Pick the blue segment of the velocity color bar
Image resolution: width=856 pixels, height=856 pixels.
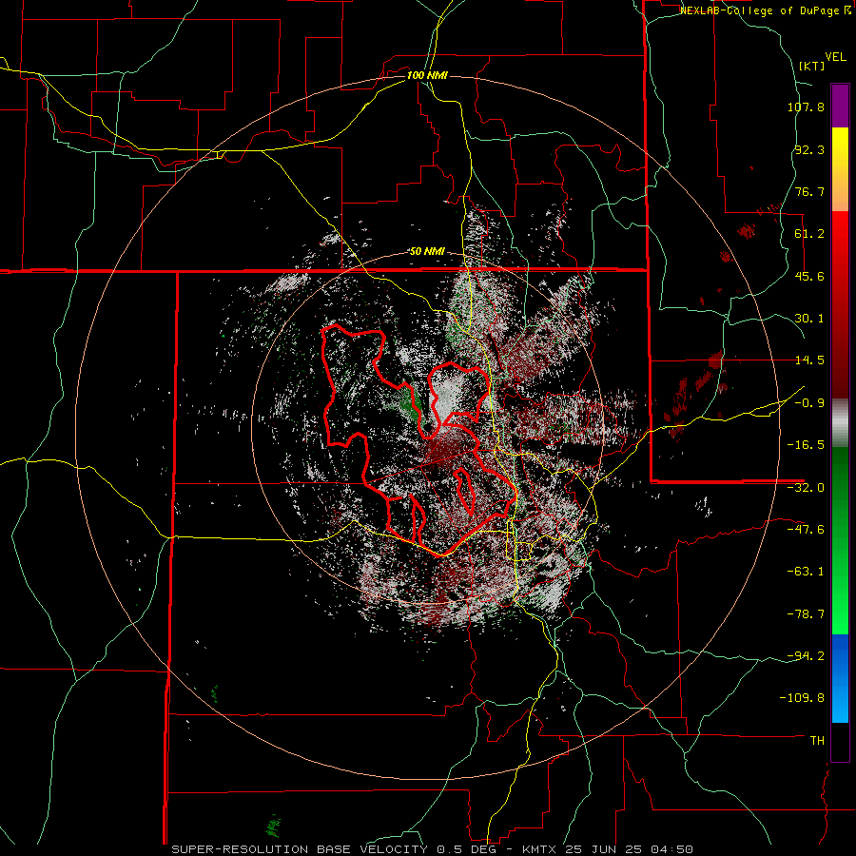[840, 678]
